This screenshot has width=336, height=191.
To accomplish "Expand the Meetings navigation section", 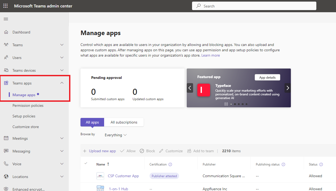I will (x=62, y=138).
